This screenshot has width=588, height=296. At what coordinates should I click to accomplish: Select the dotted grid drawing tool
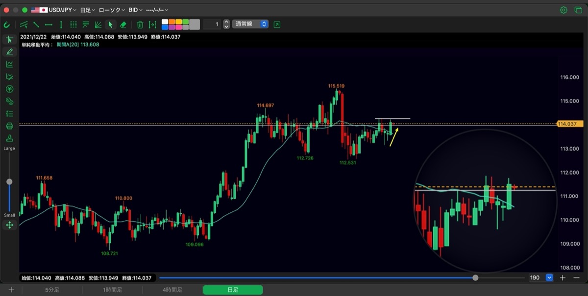(73, 24)
